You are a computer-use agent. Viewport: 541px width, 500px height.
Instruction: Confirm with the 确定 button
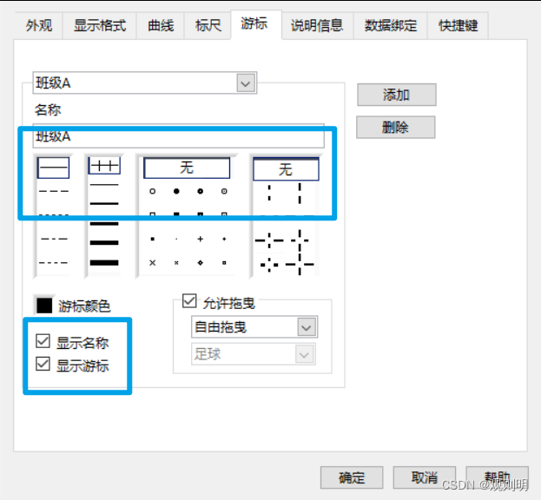tap(352, 477)
